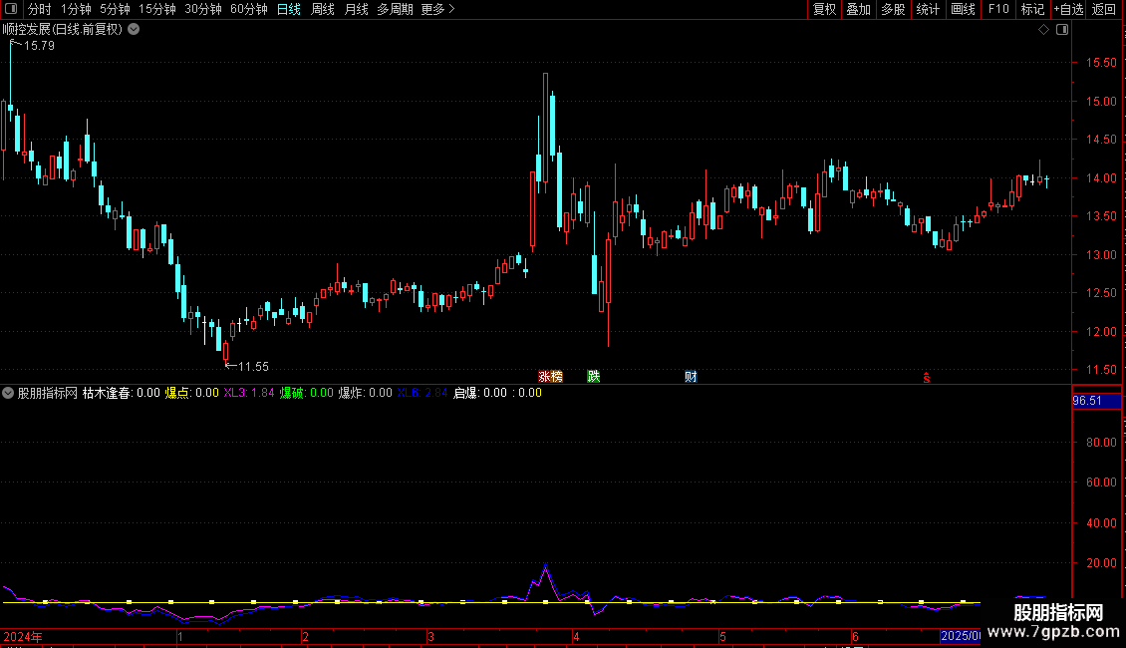1126x648 pixels.
Task: Click the 标记 mark button
Action: (x=1032, y=9)
